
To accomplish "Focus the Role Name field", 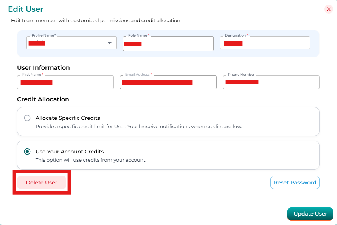I will pyautogui.click(x=168, y=43).
